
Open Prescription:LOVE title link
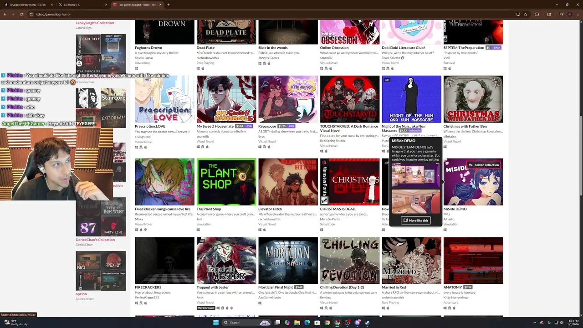(150, 126)
